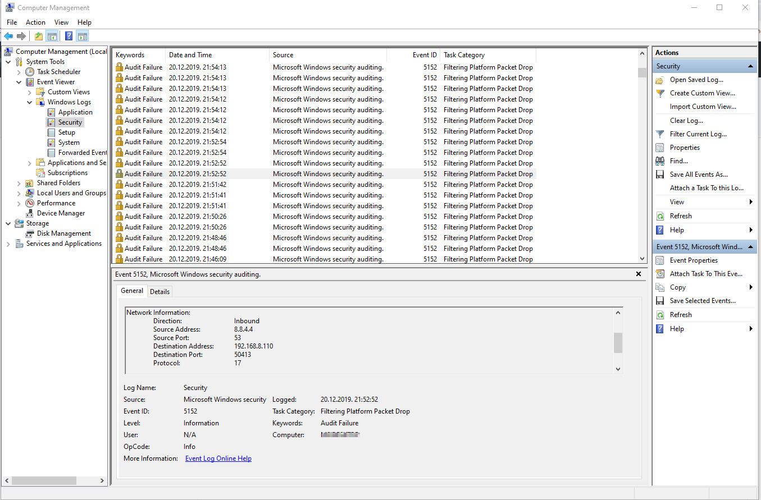Sort by the Event ID column header
This screenshot has width=761, height=500.
413,55
